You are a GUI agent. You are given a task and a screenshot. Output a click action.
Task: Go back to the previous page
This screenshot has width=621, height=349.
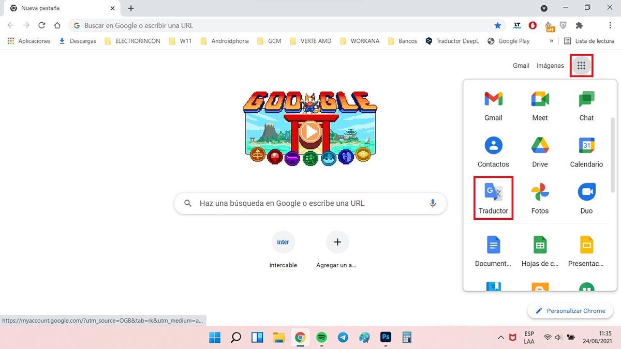pos(11,25)
